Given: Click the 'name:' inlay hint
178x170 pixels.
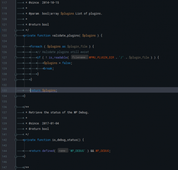Looking at the screenshot, I should coord(63,151).
